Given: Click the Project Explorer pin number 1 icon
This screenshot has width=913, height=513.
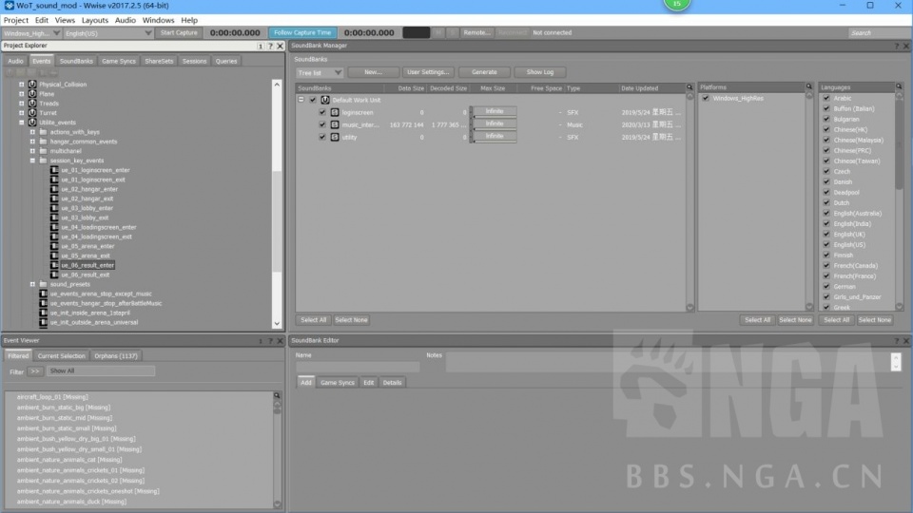Looking at the screenshot, I should (x=261, y=46).
